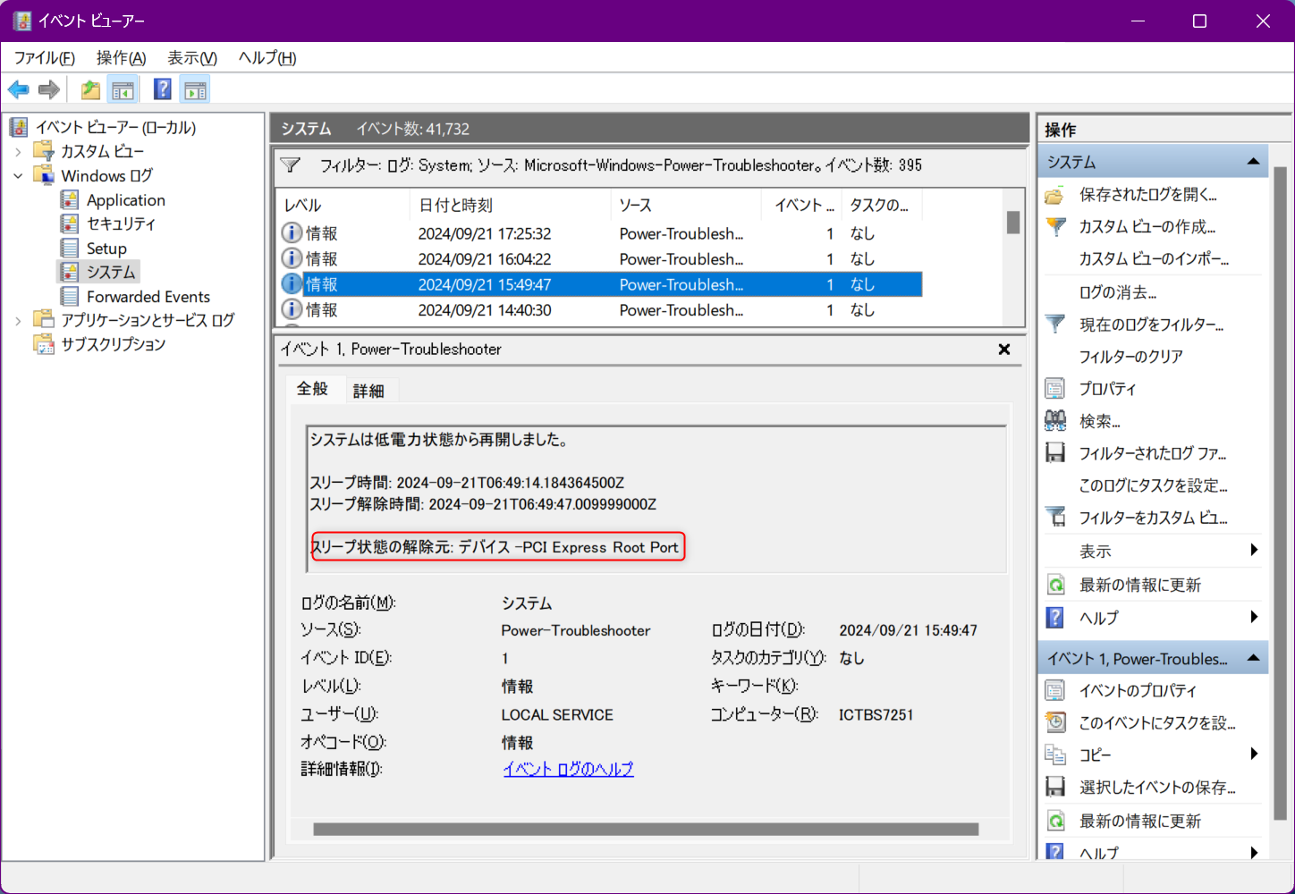1295x894 pixels.
Task: Click LOCAL SERVICE user value
Action: (x=557, y=715)
